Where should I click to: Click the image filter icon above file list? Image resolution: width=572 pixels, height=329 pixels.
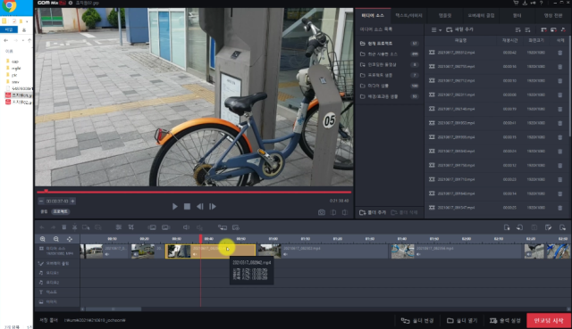click(x=553, y=29)
